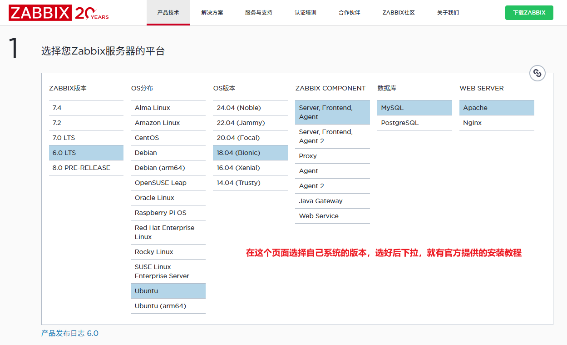
Task: Open the 认证培训 menu
Action: pos(306,13)
